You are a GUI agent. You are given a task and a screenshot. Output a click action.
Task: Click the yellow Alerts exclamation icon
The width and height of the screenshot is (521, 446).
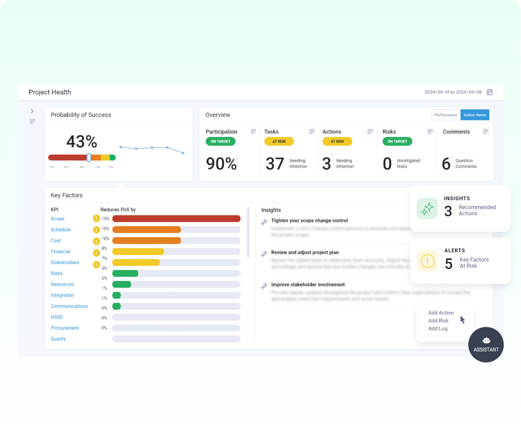click(427, 261)
